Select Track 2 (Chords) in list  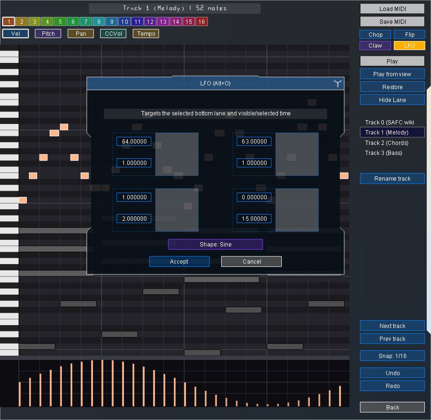(x=392, y=143)
